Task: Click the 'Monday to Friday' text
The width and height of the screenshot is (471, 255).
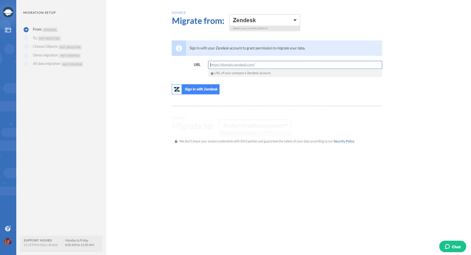Action: click(77, 240)
